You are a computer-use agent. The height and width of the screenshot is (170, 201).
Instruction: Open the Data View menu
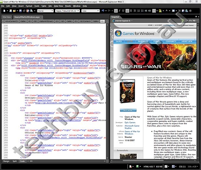pyautogui.click(x=58, y=6)
